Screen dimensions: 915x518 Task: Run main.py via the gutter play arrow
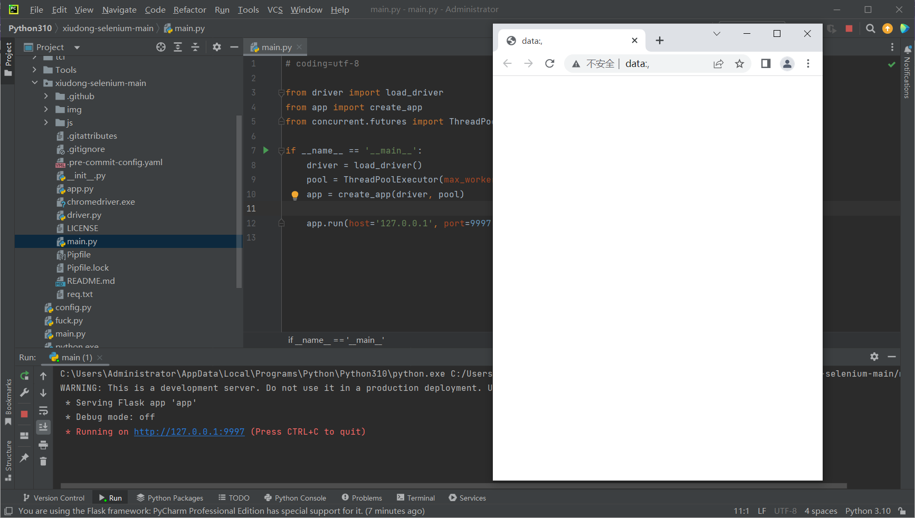click(266, 150)
